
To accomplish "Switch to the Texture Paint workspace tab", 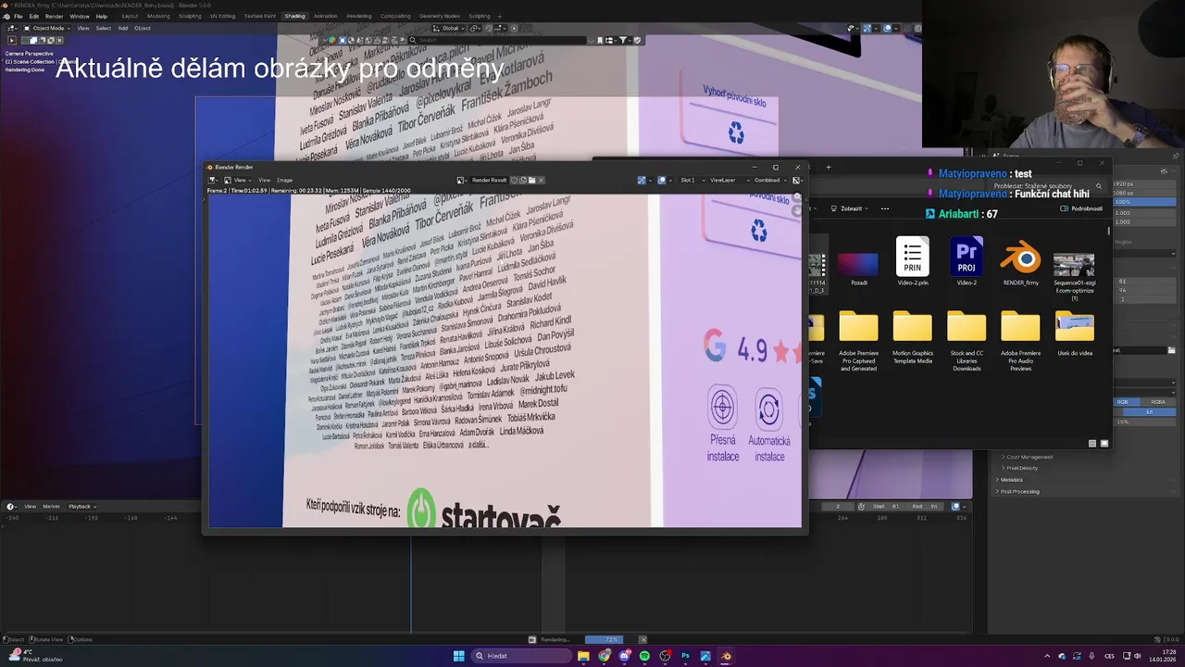I will pyautogui.click(x=260, y=16).
